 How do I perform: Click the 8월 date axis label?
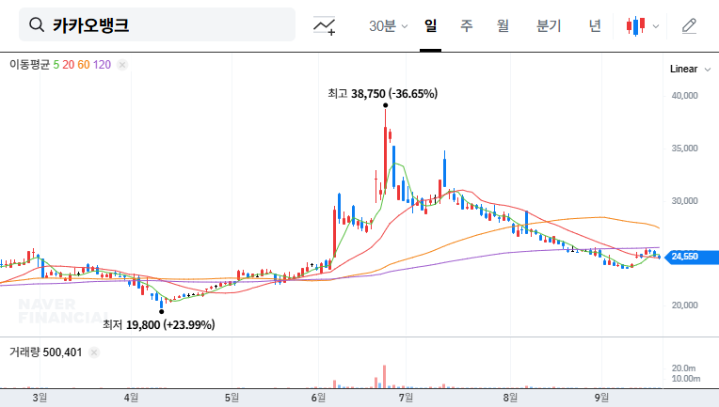click(510, 398)
